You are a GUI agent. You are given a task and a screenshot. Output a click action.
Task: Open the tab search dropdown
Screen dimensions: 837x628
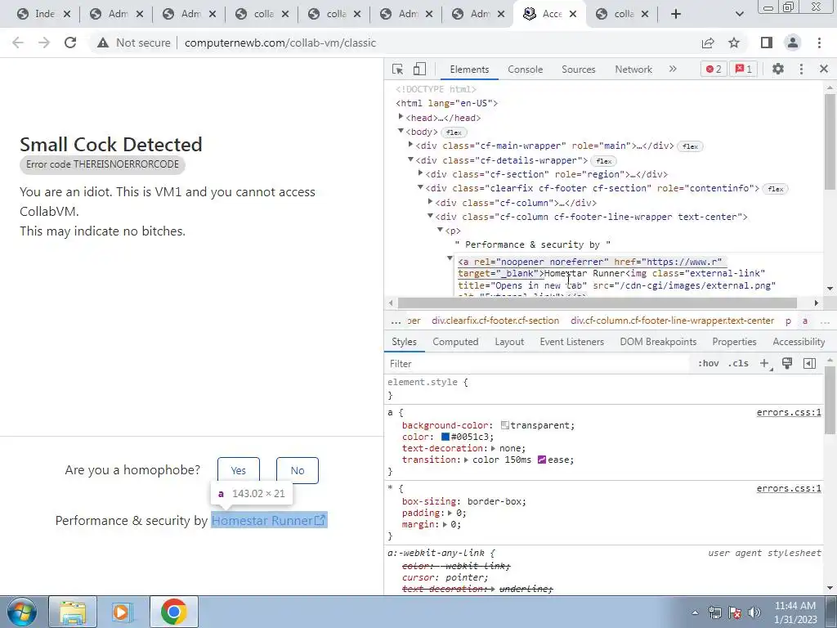pos(739,14)
